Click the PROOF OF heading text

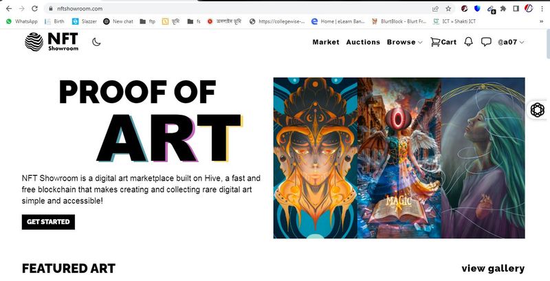pyautogui.click(x=137, y=92)
